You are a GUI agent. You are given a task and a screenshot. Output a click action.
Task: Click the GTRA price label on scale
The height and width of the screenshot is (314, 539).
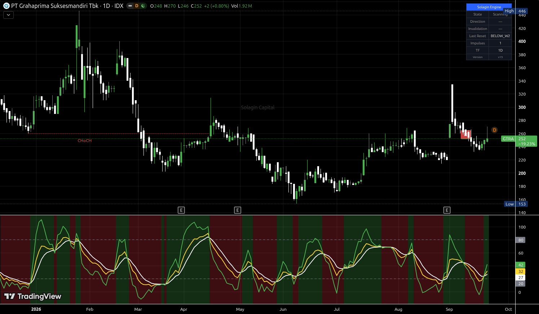pyautogui.click(x=508, y=139)
